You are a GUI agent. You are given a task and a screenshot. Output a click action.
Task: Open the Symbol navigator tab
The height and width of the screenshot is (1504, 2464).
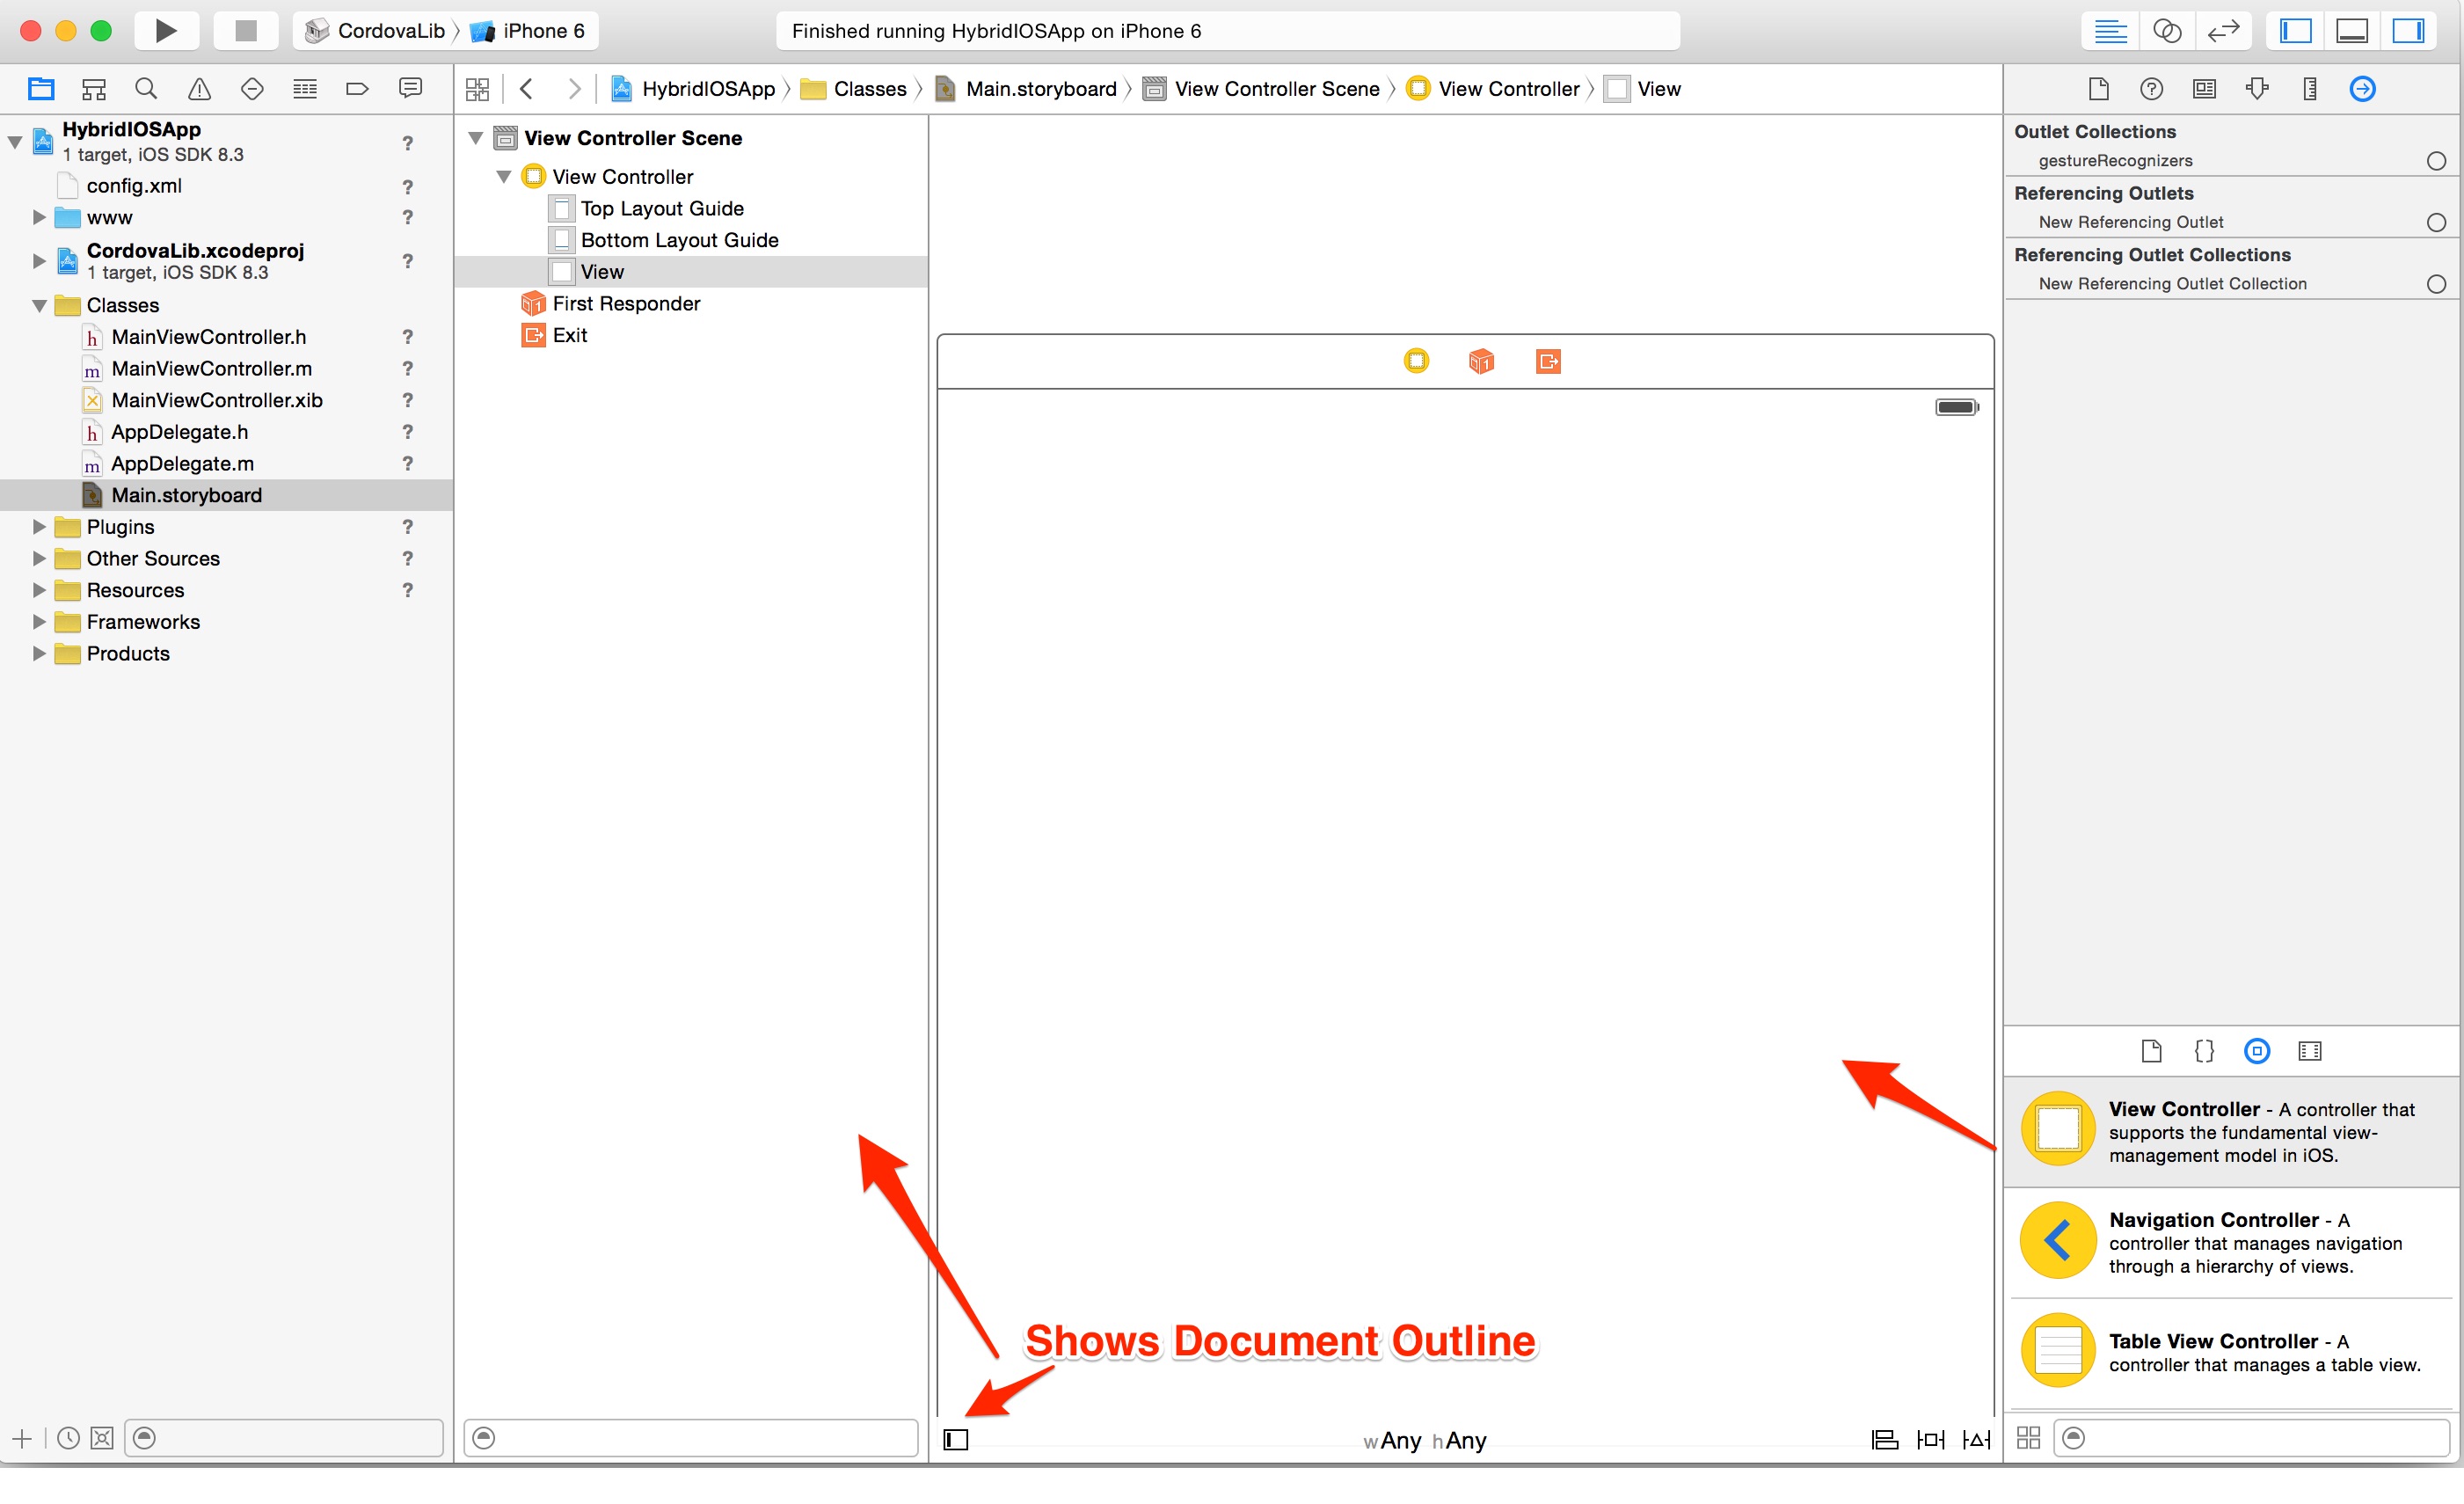click(94, 89)
